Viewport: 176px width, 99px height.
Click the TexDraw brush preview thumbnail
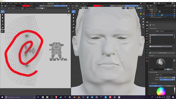point(161,63)
